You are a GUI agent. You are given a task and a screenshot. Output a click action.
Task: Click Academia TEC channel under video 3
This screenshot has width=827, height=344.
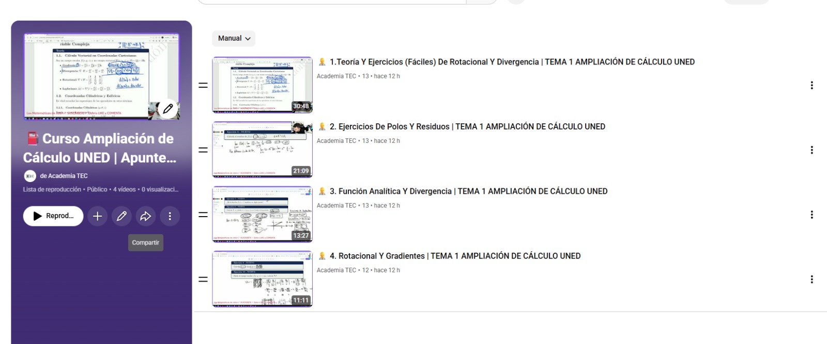point(336,206)
